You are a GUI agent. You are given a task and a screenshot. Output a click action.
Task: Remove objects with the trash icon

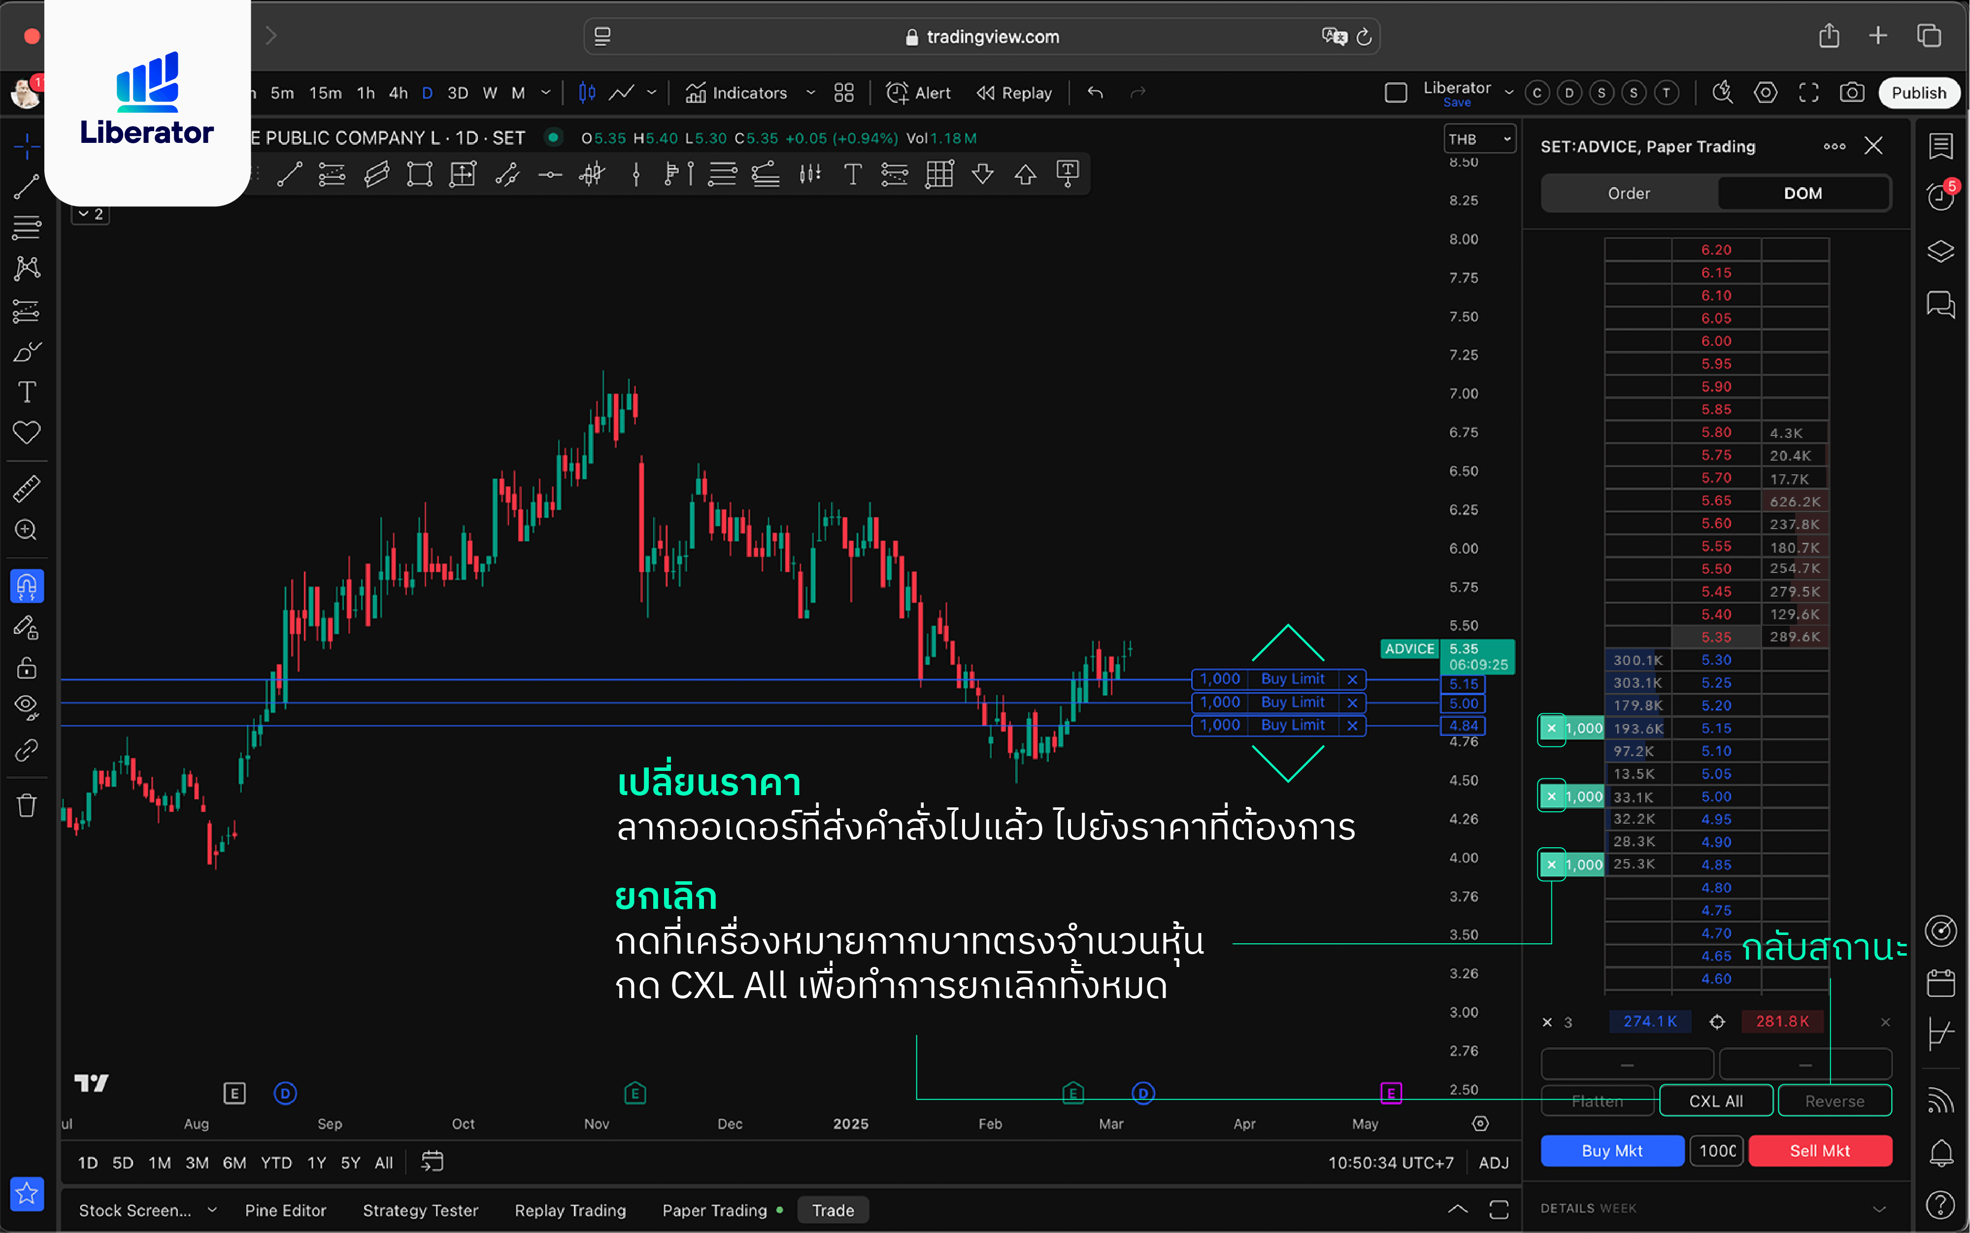click(x=26, y=806)
